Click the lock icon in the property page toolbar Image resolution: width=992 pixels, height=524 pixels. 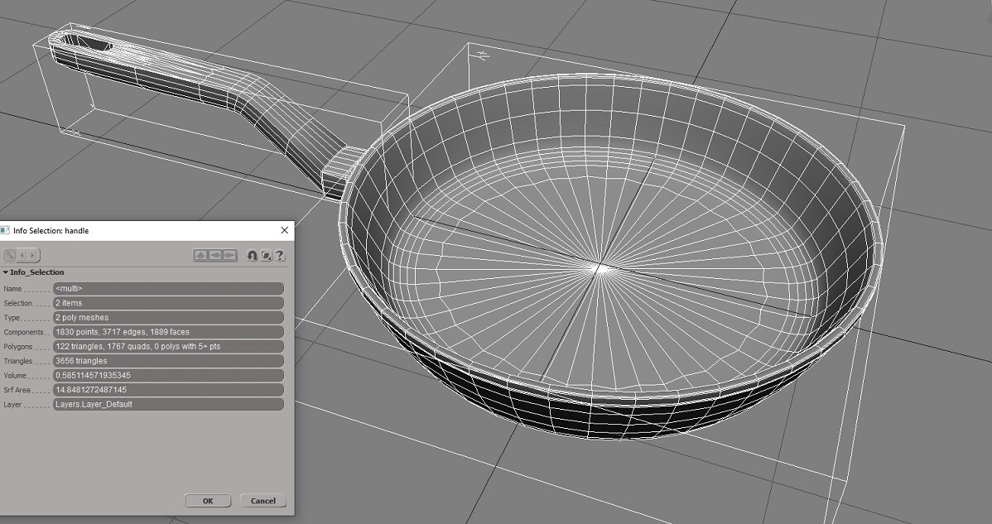(9, 255)
